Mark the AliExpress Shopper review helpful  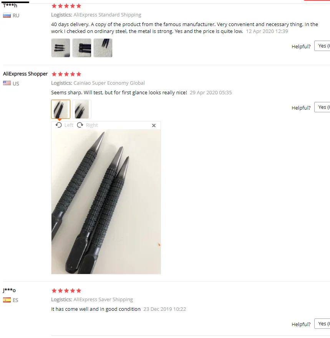click(322, 107)
